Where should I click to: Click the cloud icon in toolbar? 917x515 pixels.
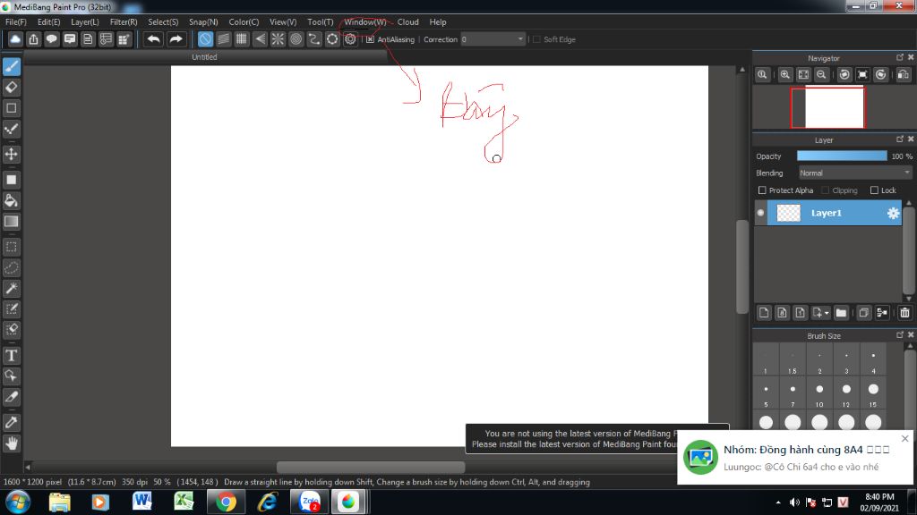[x=15, y=39]
